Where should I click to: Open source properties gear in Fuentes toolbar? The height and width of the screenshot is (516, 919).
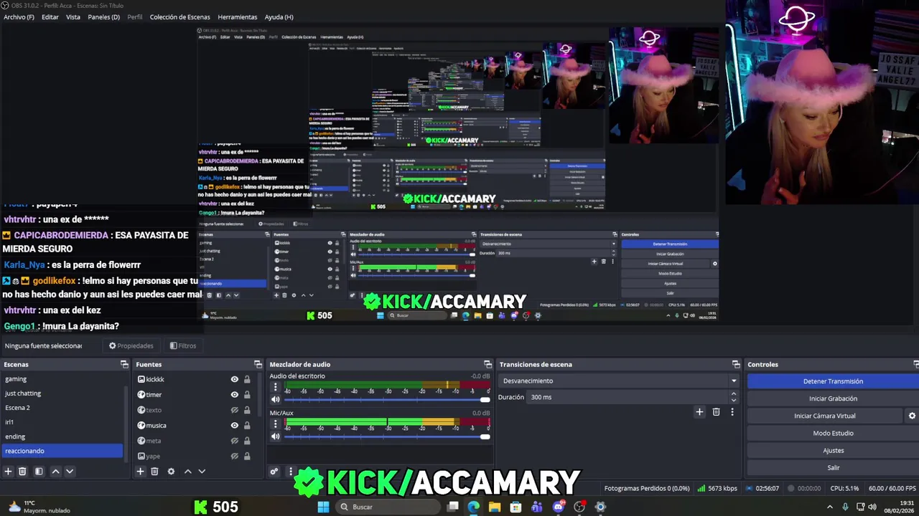coord(171,471)
